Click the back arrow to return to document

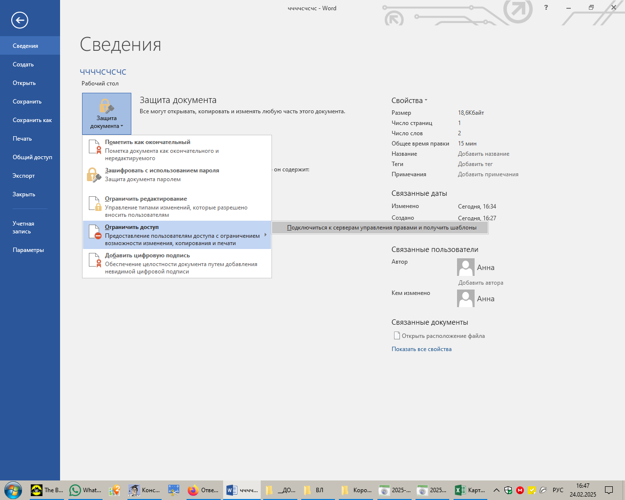coord(20,20)
